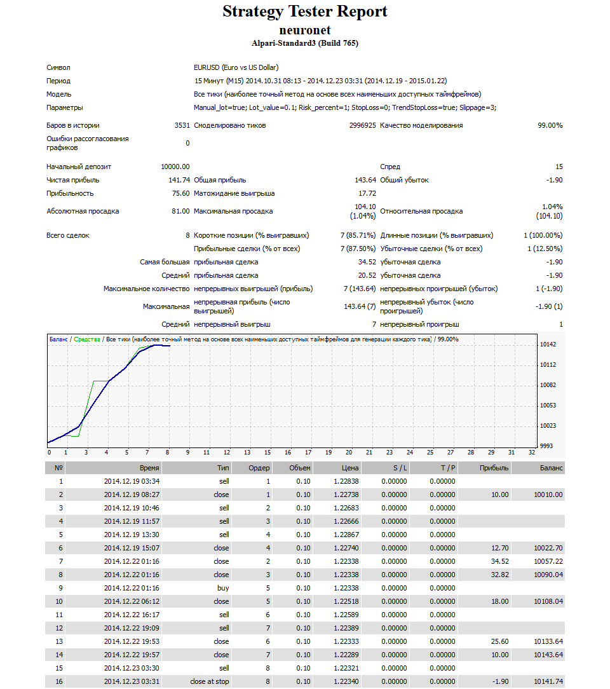Click the 'Модель' row label

pos(59,94)
